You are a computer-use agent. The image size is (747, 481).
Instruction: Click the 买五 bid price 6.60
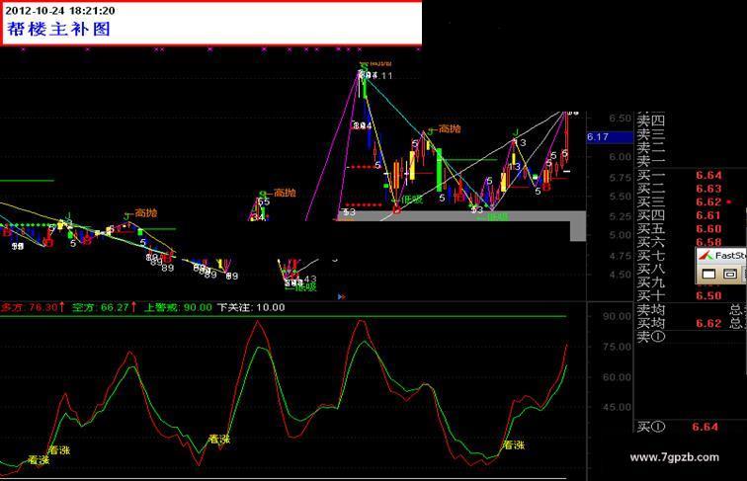[x=708, y=228]
